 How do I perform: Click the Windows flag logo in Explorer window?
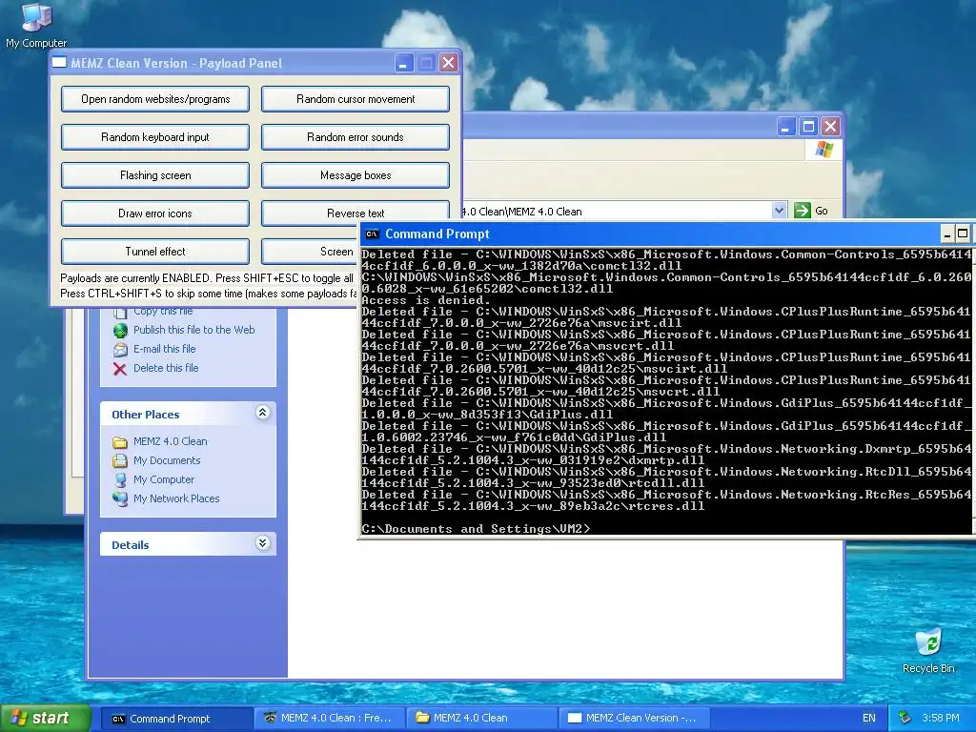pyautogui.click(x=824, y=150)
